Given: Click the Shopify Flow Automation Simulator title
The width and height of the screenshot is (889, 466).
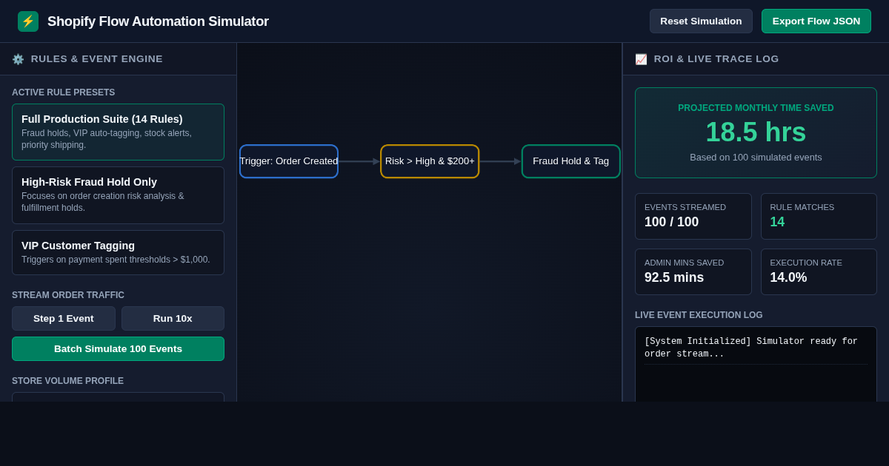Looking at the screenshot, I should pos(158,21).
